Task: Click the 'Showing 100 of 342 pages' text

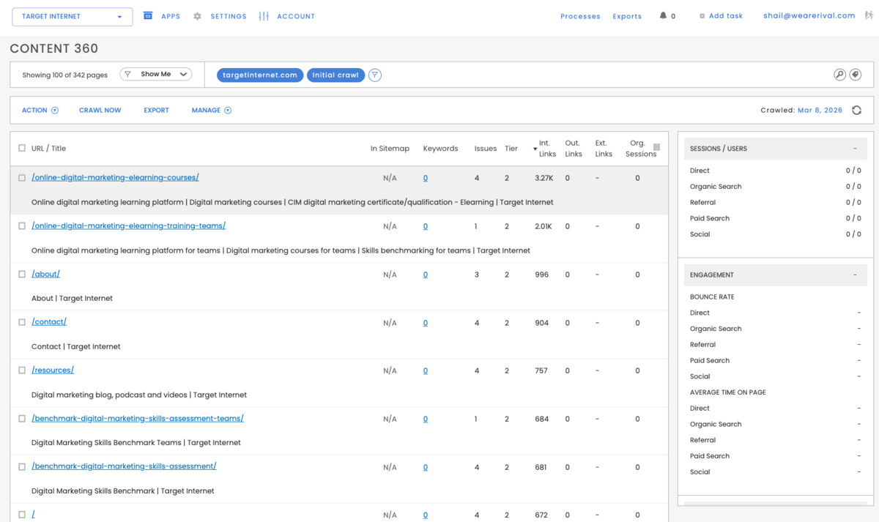Action: [x=65, y=75]
